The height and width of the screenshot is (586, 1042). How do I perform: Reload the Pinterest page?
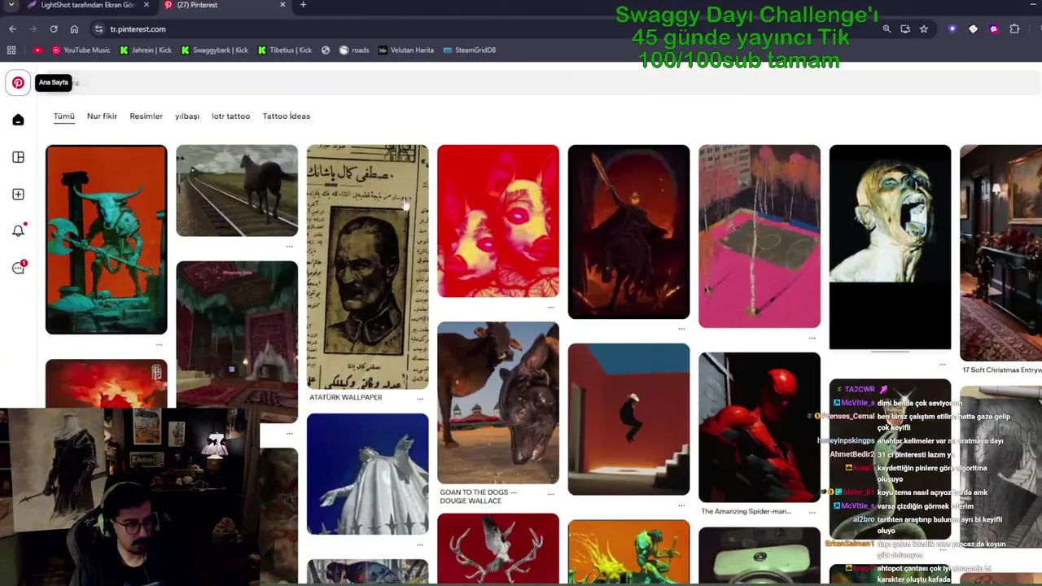(x=54, y=28)
